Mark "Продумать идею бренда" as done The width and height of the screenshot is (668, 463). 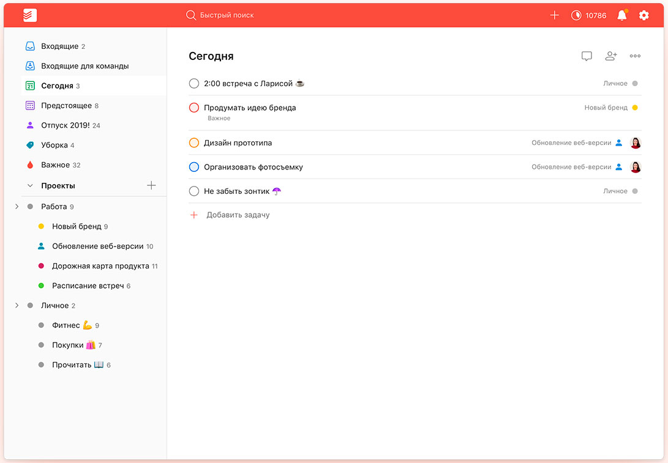pos(194,108)
